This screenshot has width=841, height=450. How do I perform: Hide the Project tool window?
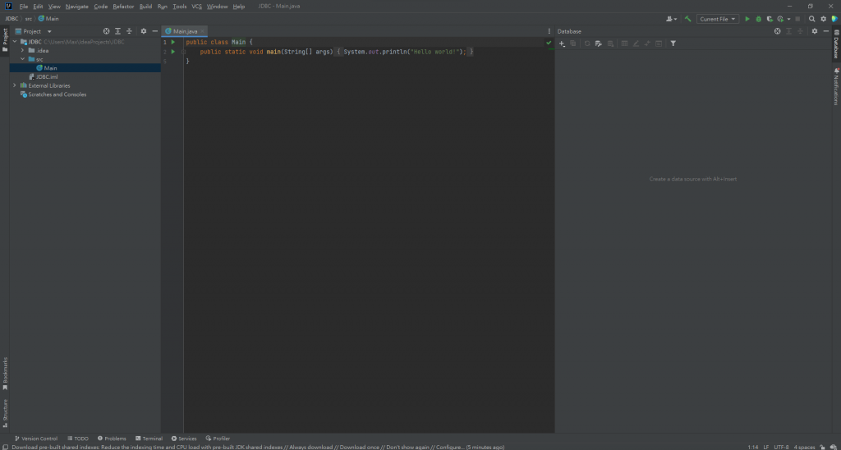(155, 31)
